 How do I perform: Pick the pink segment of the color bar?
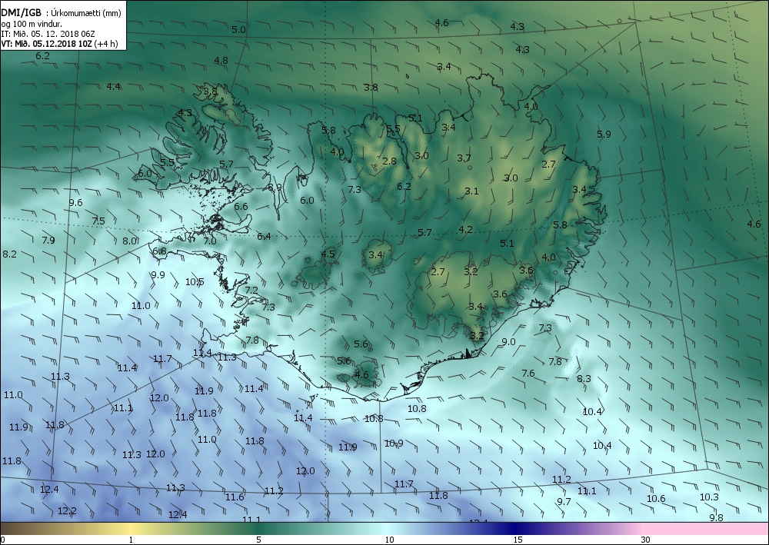coord(706,528)
